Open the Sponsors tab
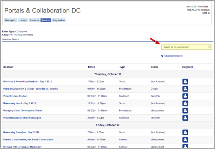This screenshot has width=215, height=149. 34,20
